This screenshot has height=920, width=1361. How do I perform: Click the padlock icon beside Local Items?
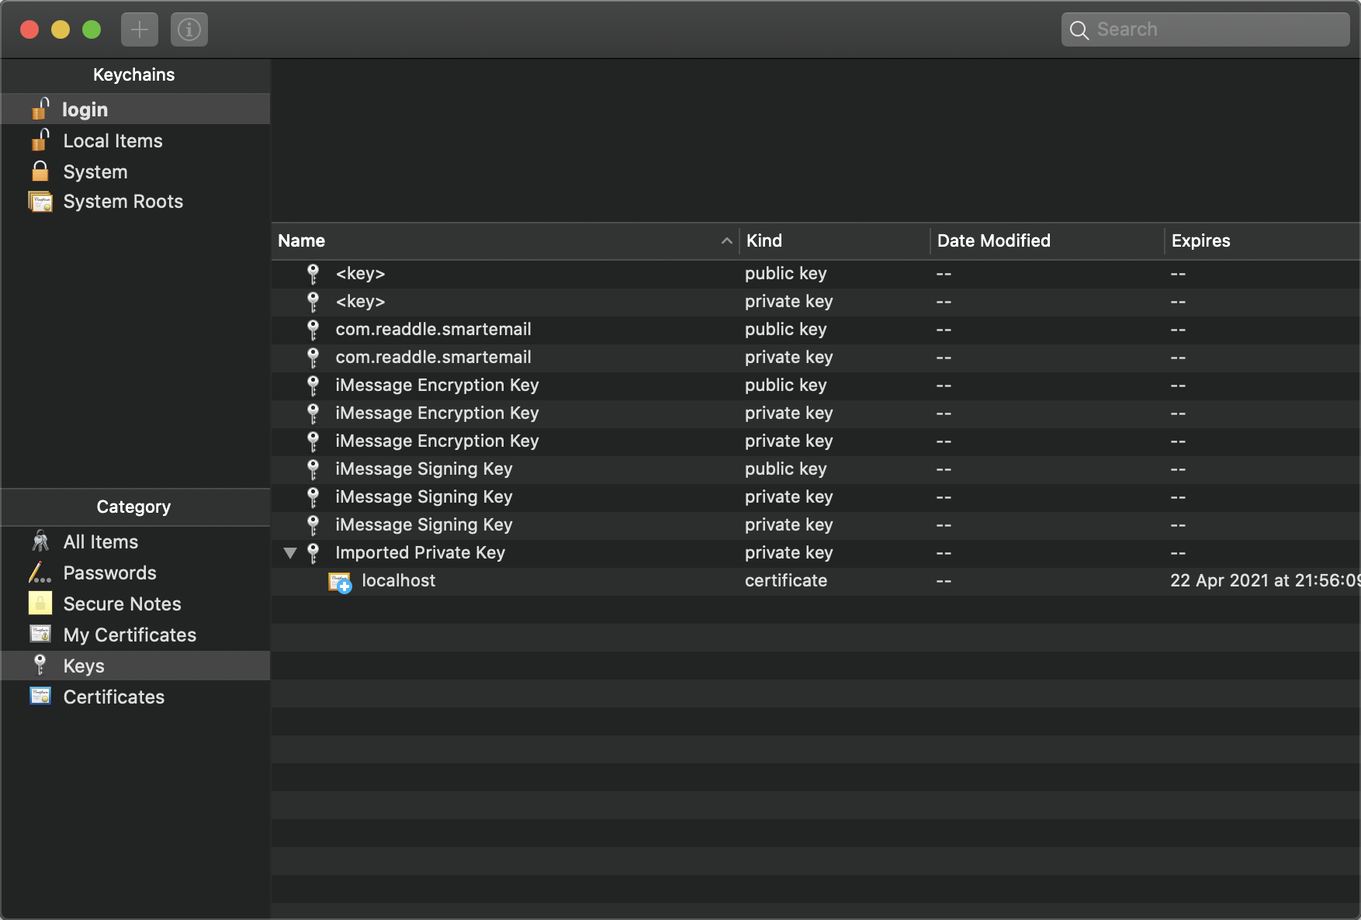(x=40, y=140)
